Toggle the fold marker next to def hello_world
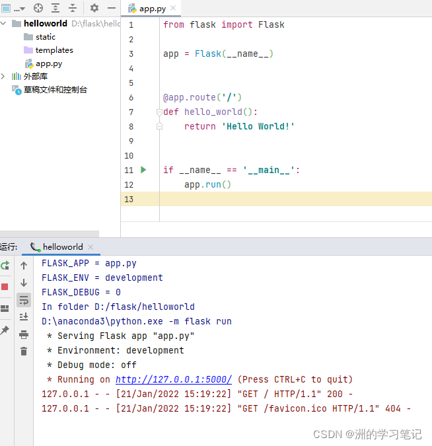Image resolution: width=432 pixels, height=446 pixels. (x=159, y=112)
